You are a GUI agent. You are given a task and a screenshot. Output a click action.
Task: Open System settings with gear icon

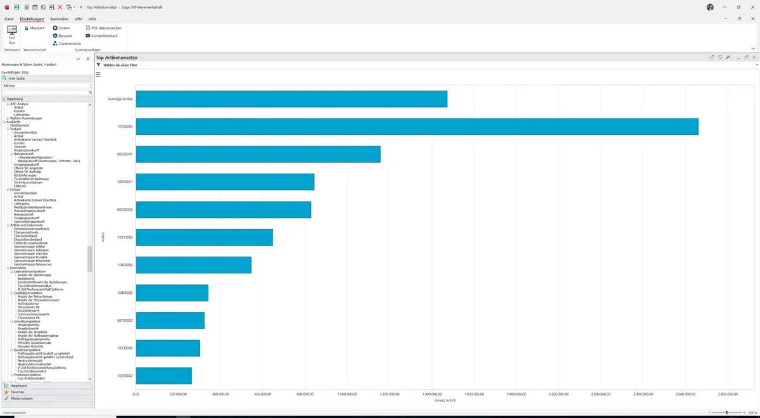(61, 28)
